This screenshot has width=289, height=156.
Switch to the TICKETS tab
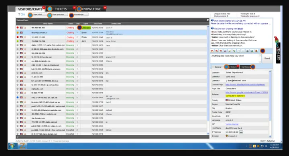point(61,9)
